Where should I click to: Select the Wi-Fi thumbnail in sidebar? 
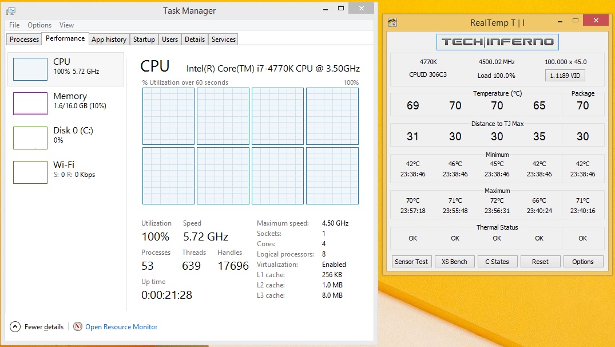[30, 172]
